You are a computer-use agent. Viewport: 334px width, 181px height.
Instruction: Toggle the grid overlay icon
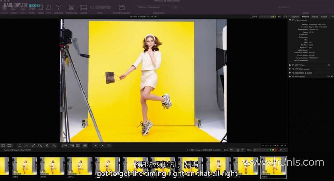point(78,146)
